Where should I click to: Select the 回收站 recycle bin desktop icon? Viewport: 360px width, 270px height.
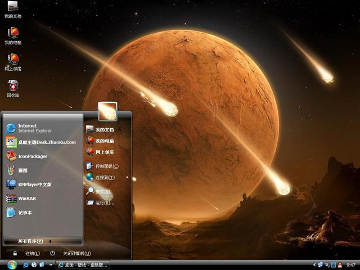tap(13, 89)
